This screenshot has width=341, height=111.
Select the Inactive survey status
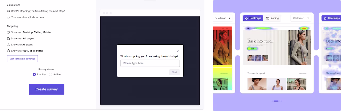pyautogui.click(x=34, y=75)
